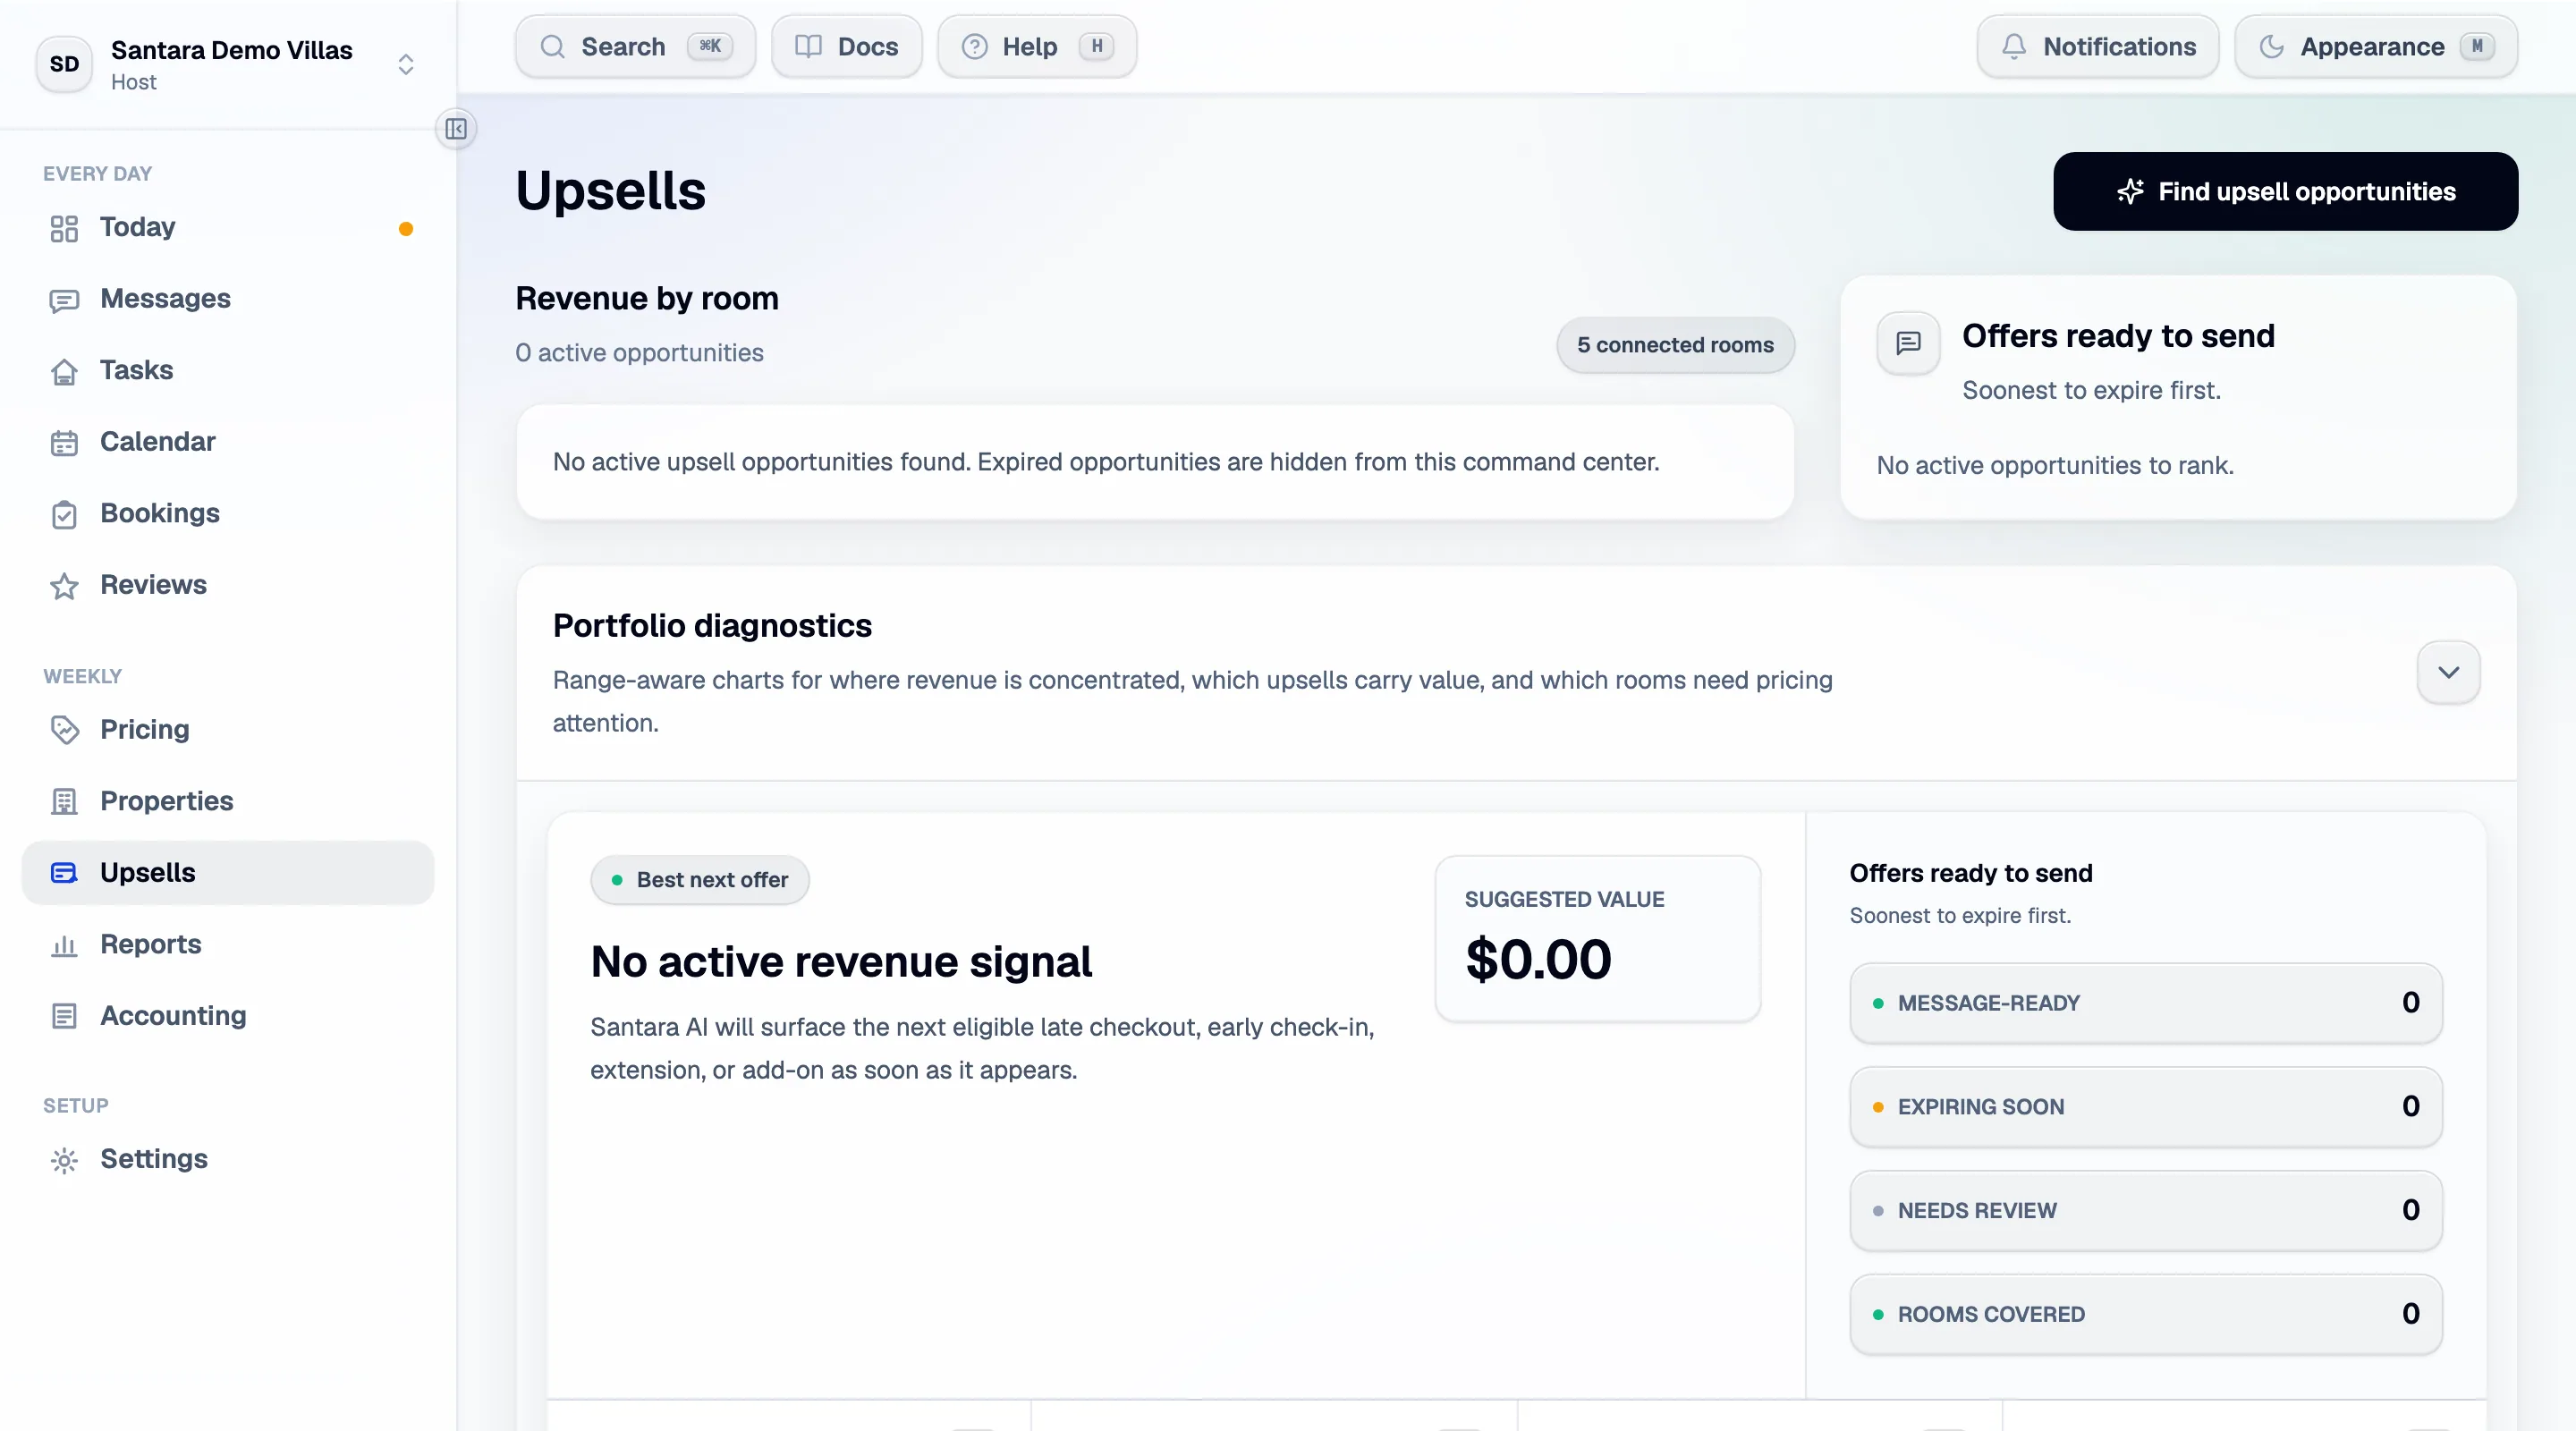This screenshot has width=2576, height=1431.
Task: Click the ROOMS COVERED count row
Action: pyautogui.click(x=2146, y=1314)
